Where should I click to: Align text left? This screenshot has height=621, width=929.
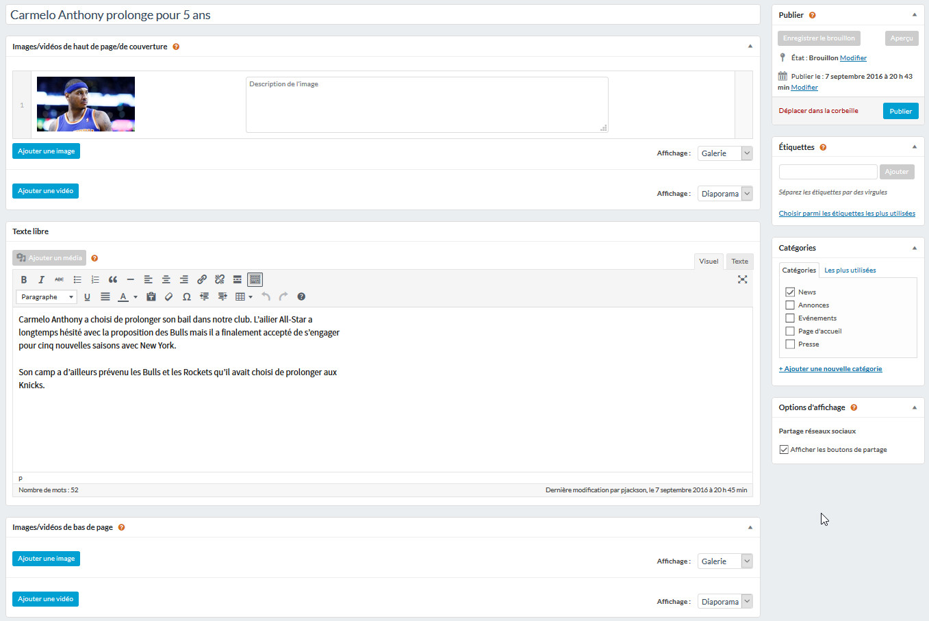point(148,279)
